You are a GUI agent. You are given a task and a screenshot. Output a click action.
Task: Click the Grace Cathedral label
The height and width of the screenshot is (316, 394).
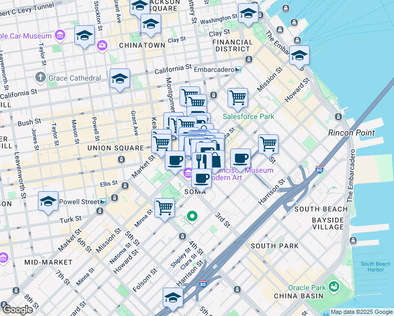pos(74,78)
